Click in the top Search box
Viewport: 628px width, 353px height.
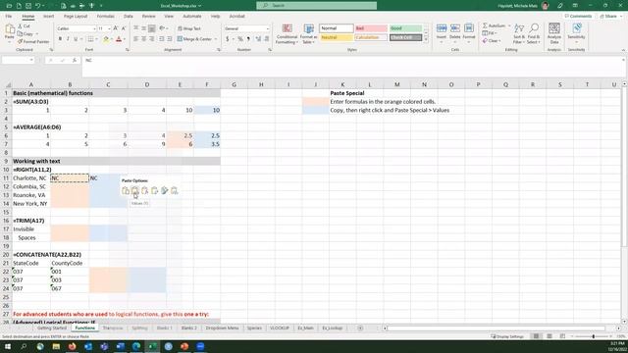point(316,6)
